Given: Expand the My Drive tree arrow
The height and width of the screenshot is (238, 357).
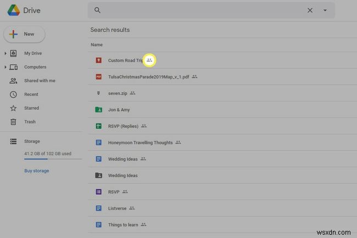Looking at the screenshot, I should [5, 53].
